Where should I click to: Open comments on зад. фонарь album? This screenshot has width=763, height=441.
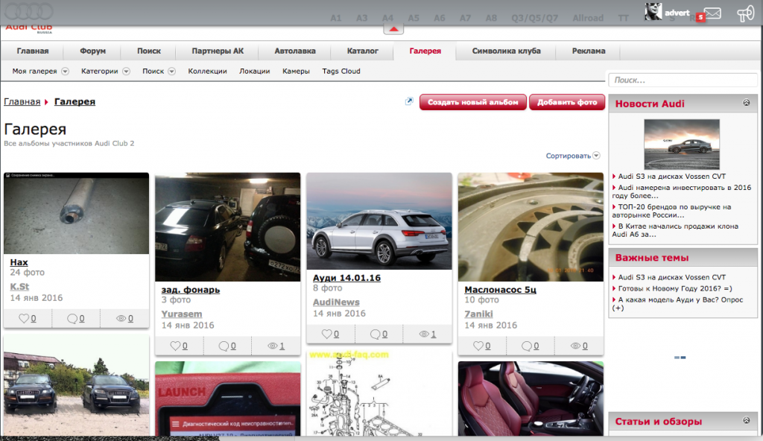pyautogui.click(x=224, y=346)
